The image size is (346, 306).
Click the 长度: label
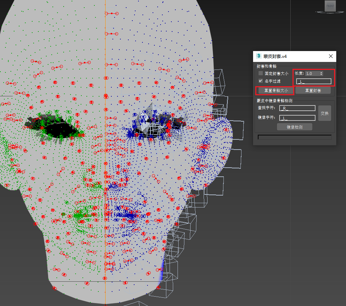pos(299,74)
